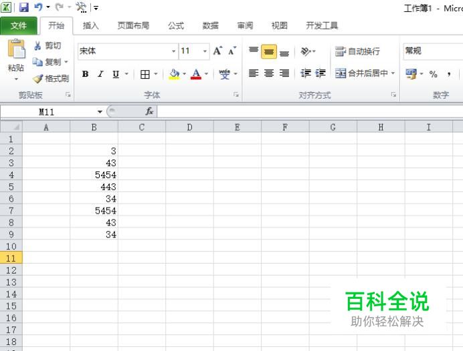Screen dimensions: 463x351
Task: Switch to the 数据 Data tab
Action: (211, 26)
